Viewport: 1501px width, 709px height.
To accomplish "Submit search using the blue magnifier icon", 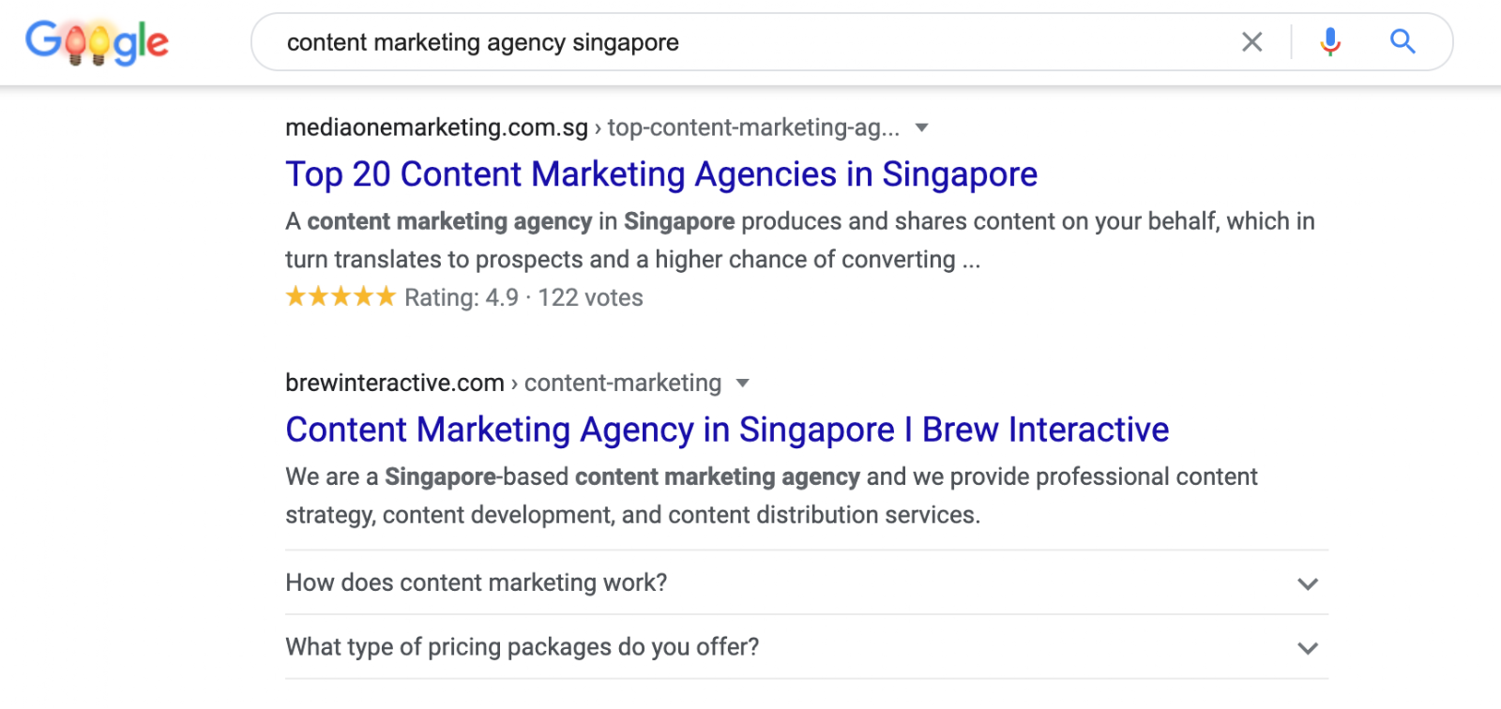I will click(x=1402, y=42).
